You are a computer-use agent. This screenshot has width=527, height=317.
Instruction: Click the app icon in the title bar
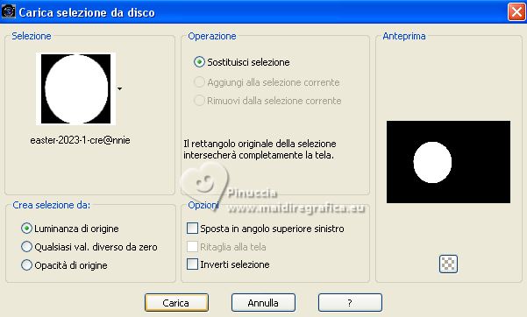tap(8, 11)
